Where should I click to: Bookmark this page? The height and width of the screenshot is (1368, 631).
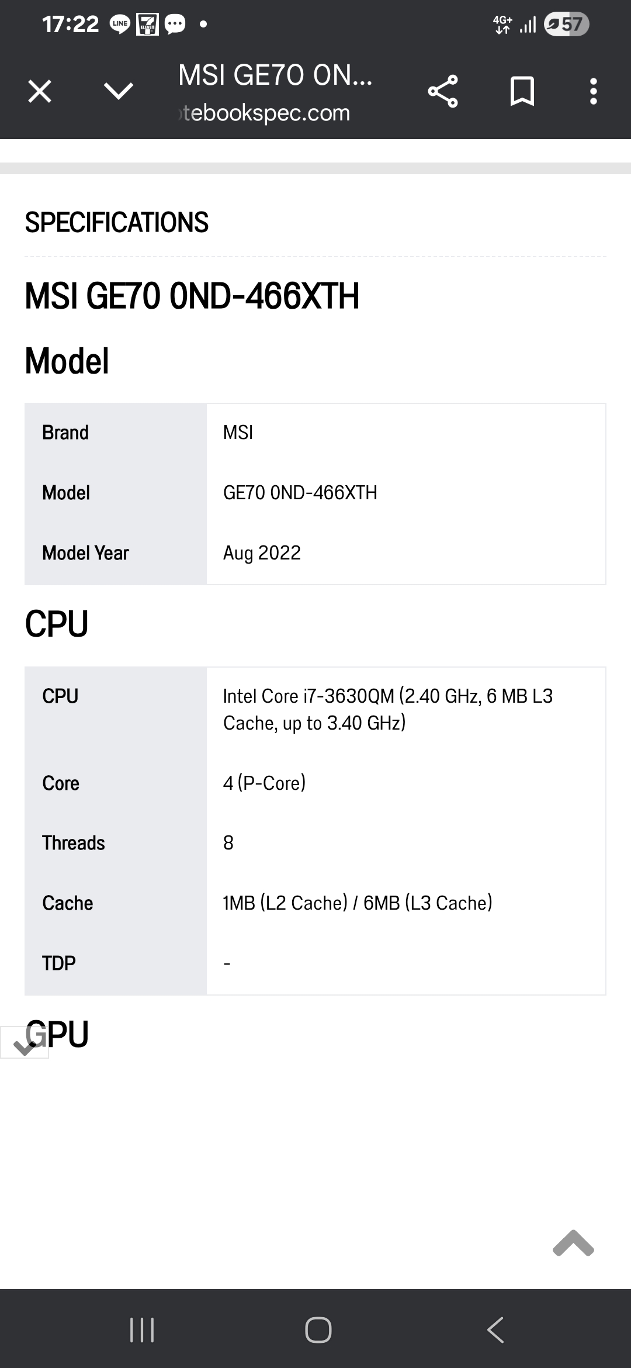522,91
